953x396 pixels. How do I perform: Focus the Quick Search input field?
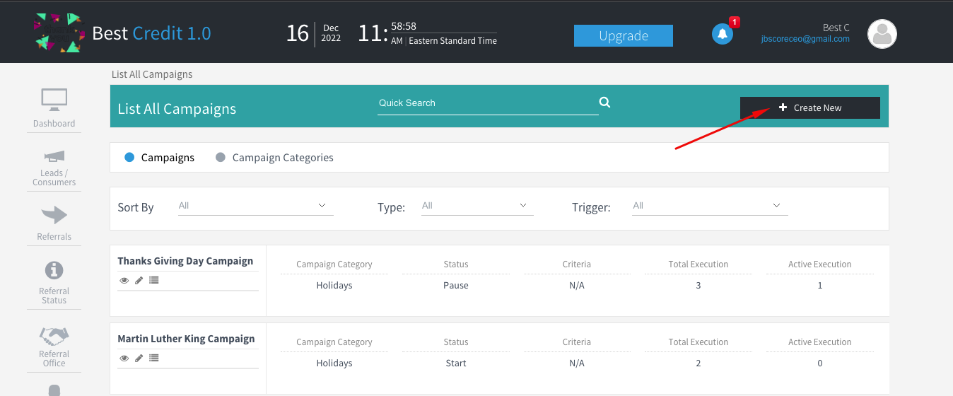click(488, 103)
